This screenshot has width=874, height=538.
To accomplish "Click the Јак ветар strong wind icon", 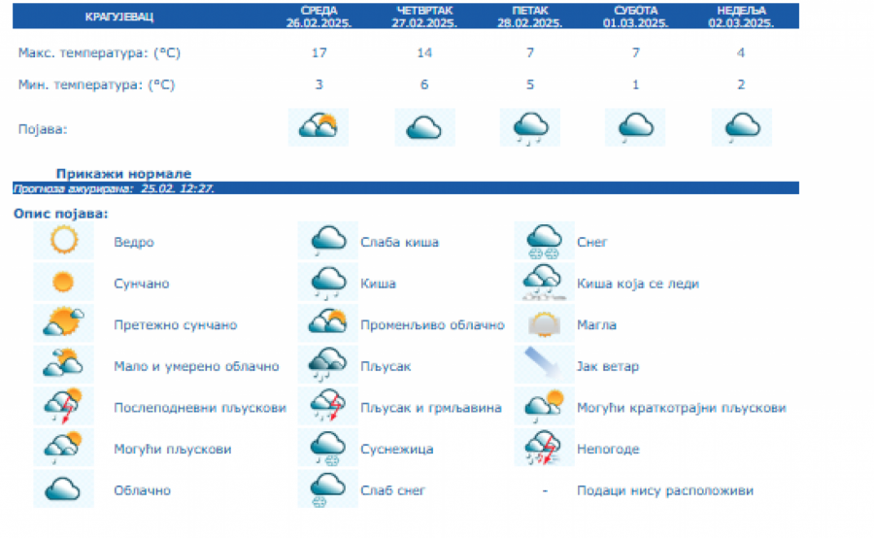I will (x=545, y=365).
